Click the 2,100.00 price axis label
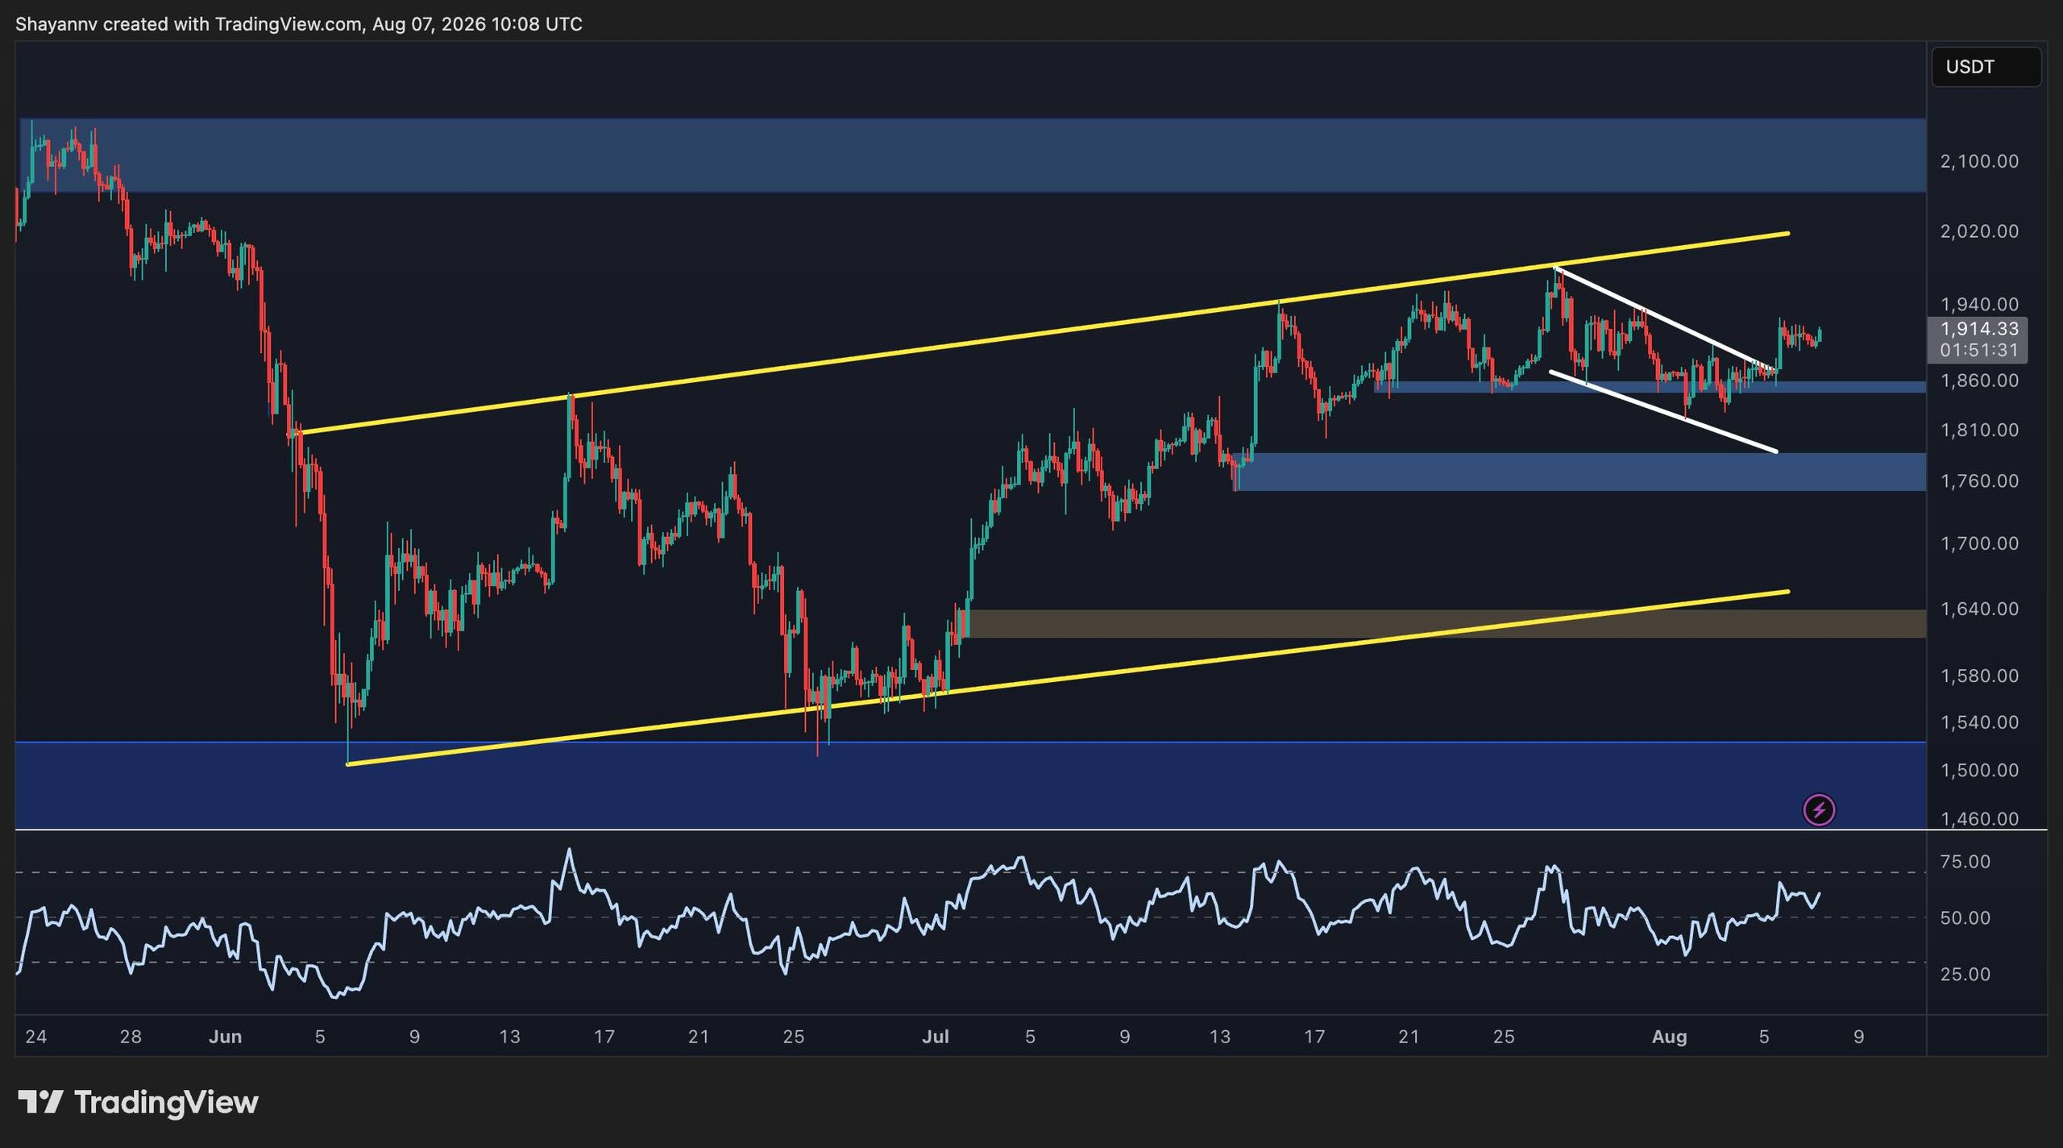Screen dimensions: 2063x1148 [x=1979, y=161]
